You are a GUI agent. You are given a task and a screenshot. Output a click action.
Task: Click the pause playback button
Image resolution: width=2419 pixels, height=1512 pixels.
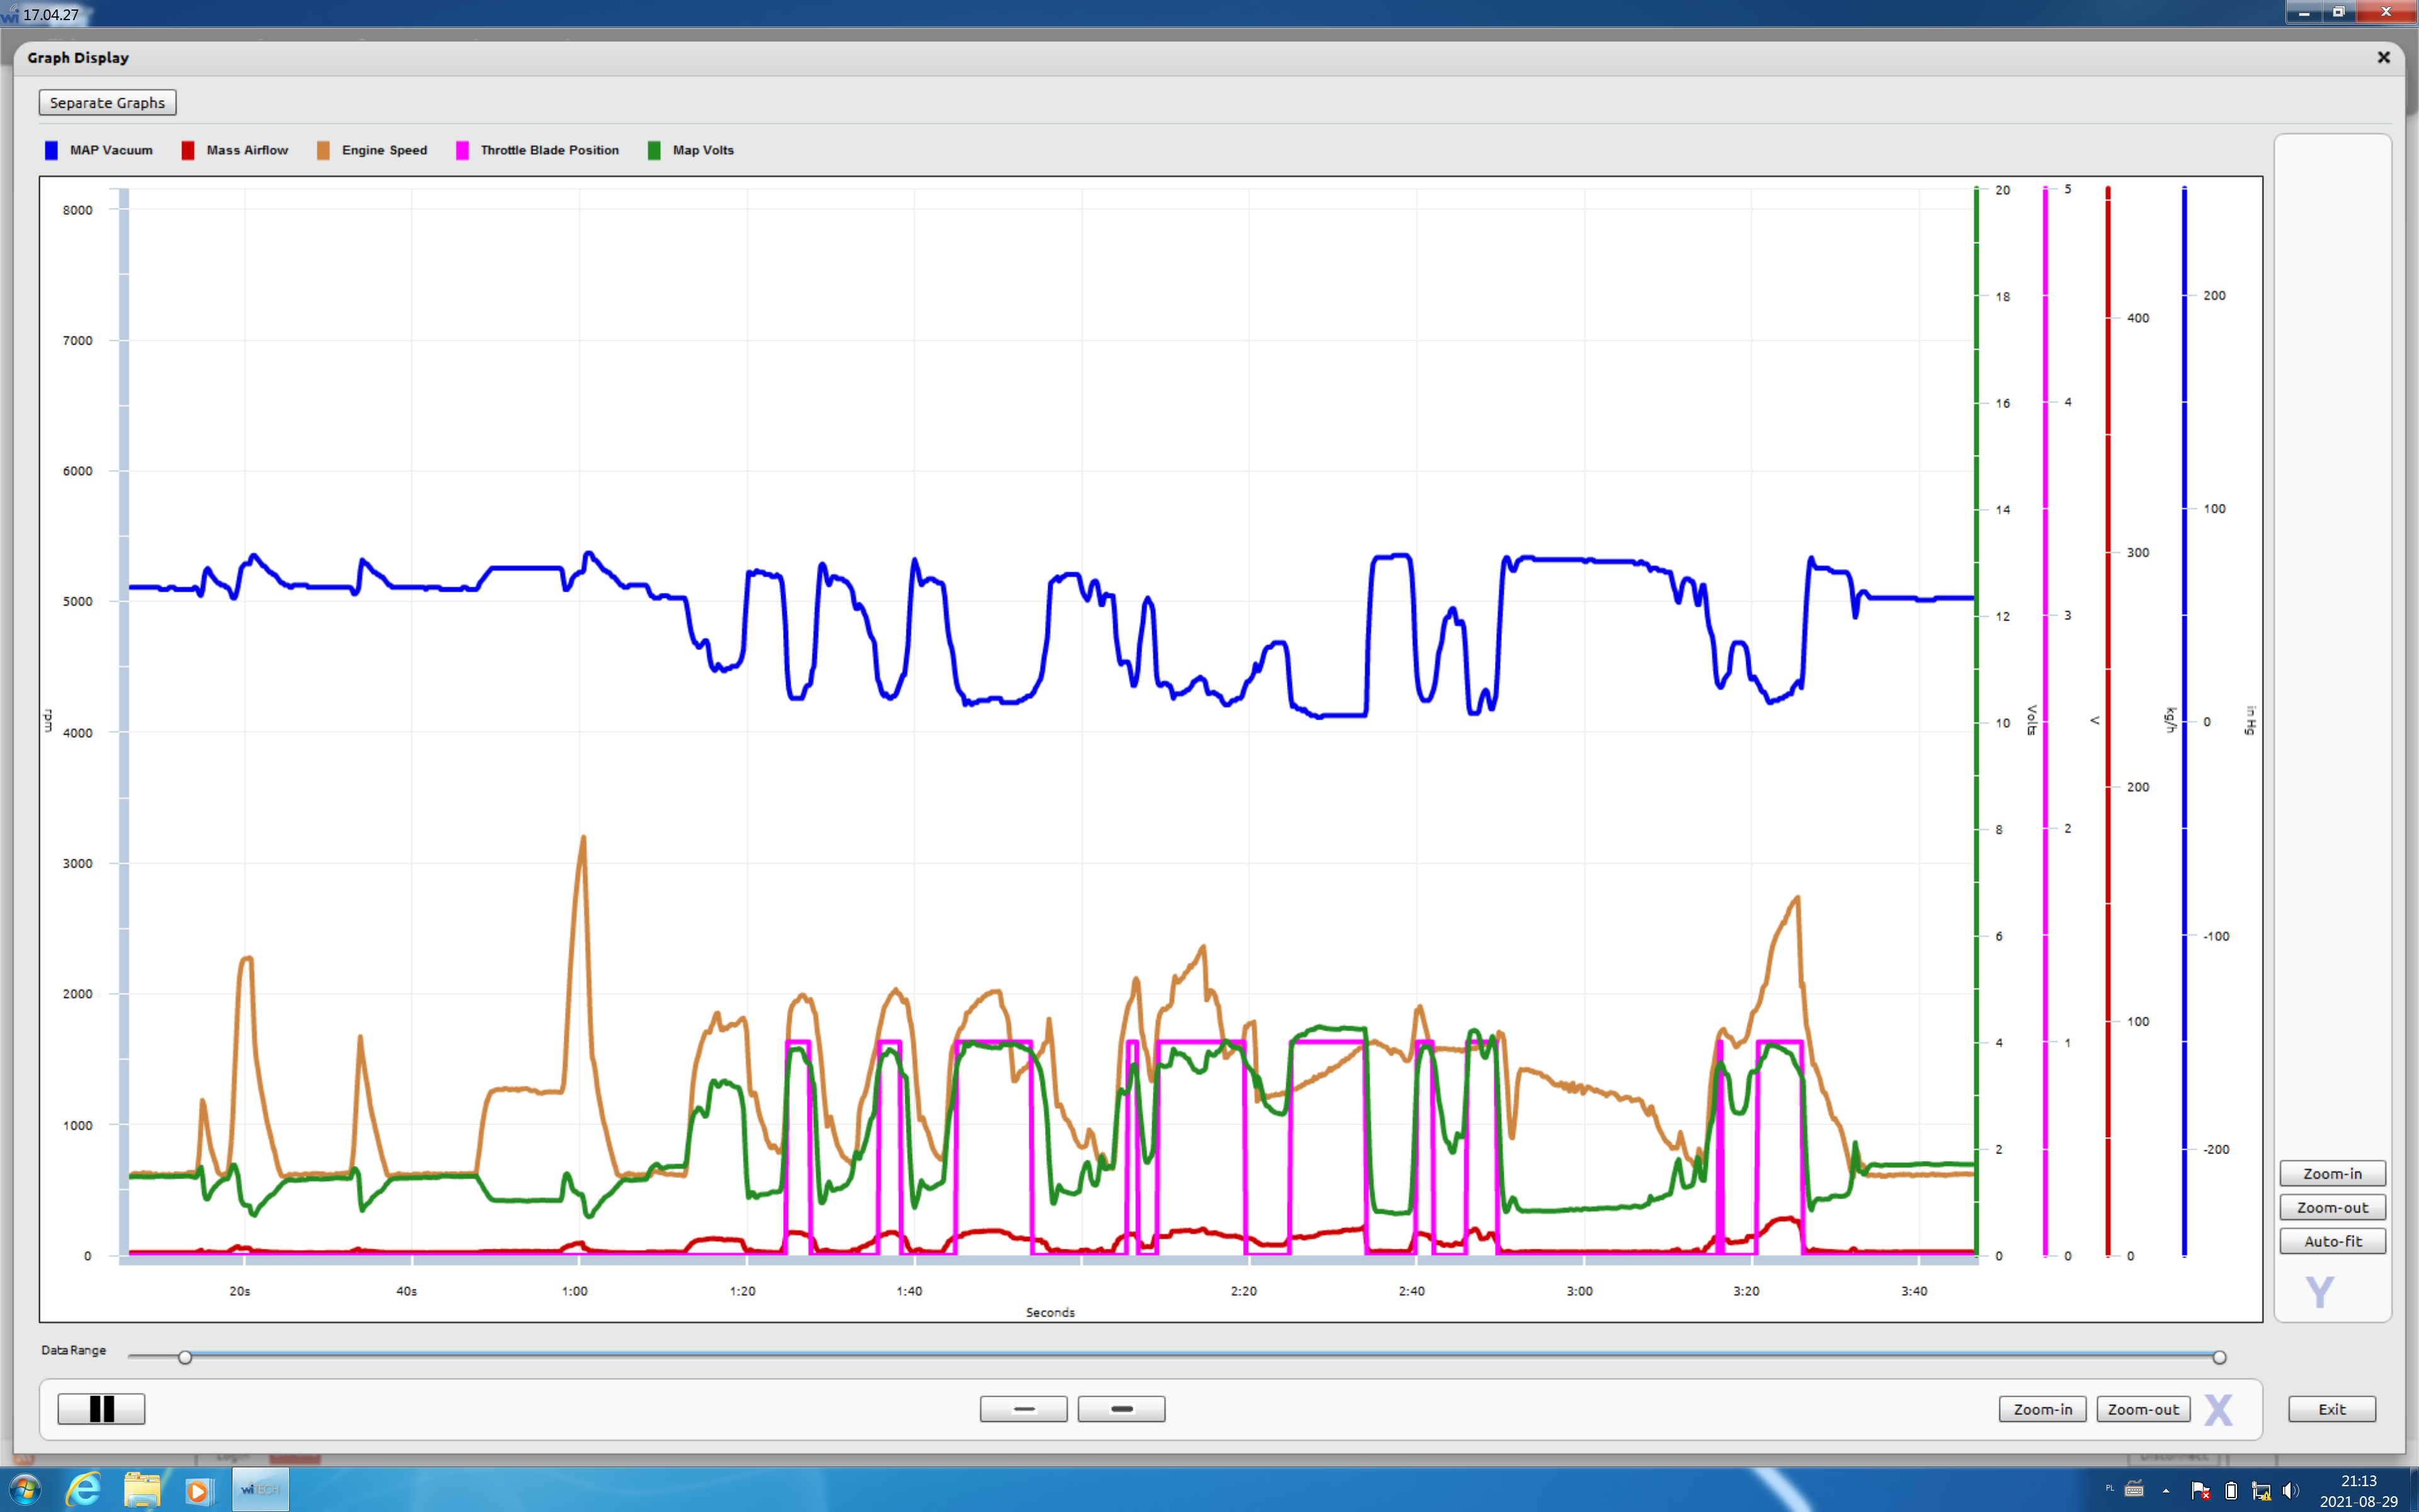[x=101, y=1408]
